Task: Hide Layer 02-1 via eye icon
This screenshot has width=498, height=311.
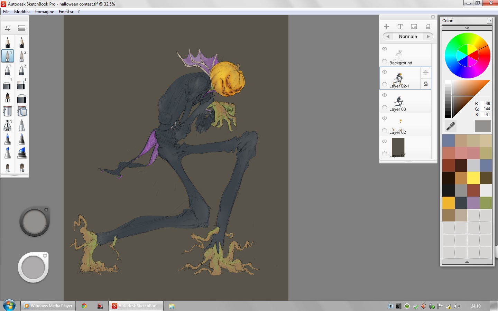Action: coord(385,72)
